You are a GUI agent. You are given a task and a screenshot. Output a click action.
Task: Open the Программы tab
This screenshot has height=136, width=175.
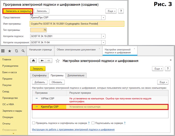click(57, 75)
